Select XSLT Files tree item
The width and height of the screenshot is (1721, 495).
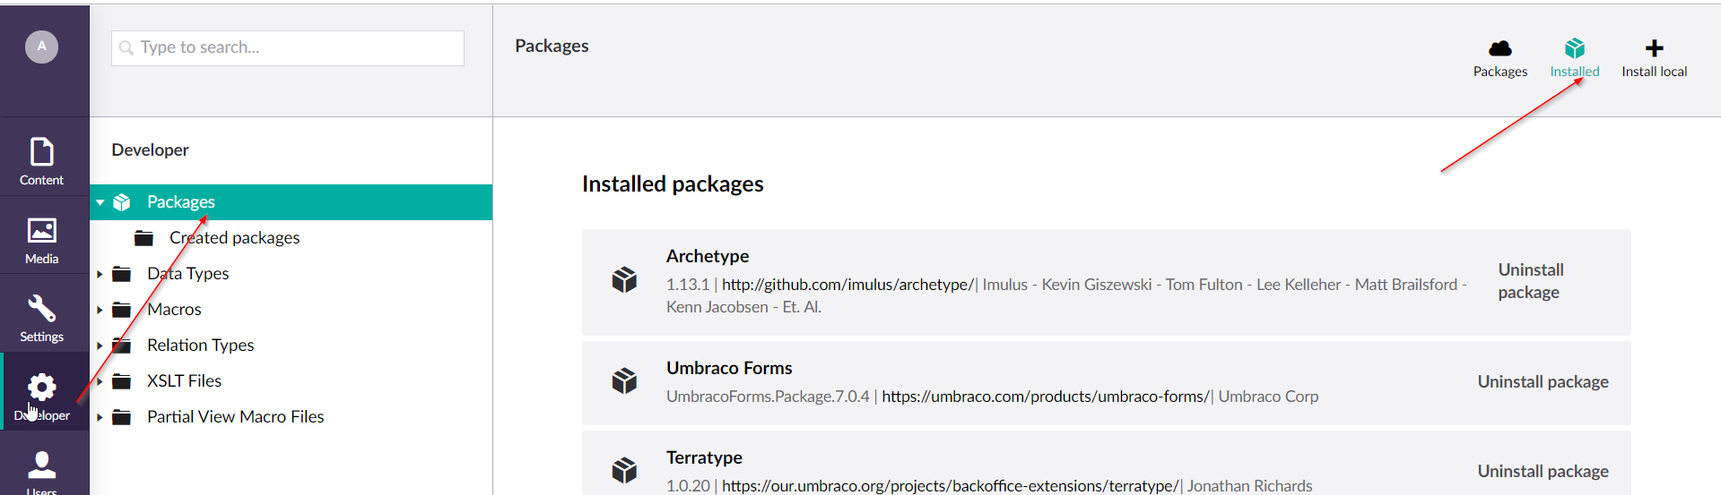(184, 381)
